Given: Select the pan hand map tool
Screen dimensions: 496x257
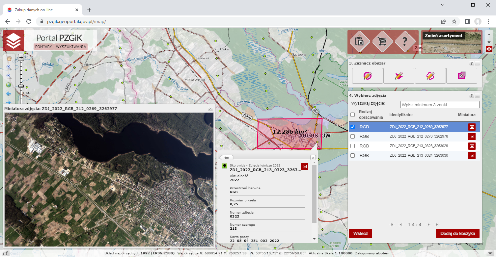Looking at the screenshot, I should click(9, 58).
